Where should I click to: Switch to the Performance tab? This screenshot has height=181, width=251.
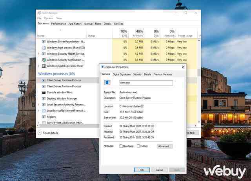point(58,24)
